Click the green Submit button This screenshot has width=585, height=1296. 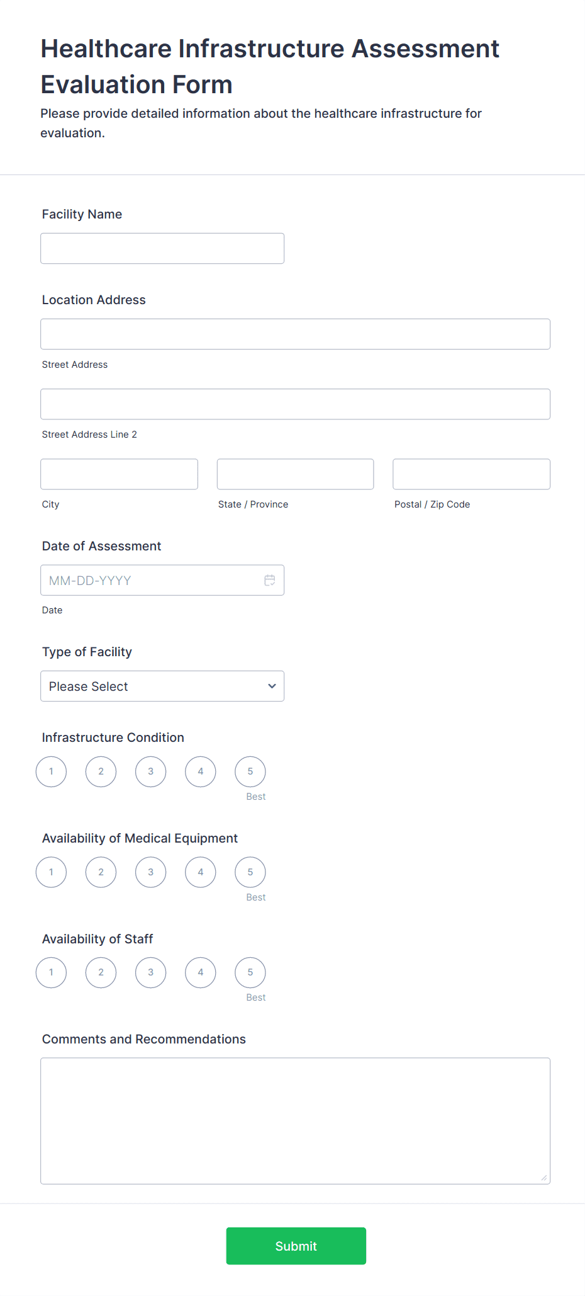click(x=296, y=1246)
